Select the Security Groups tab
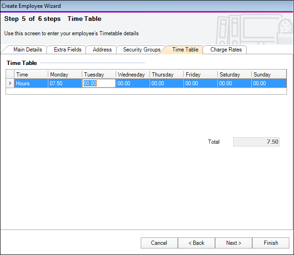This screenshot has width=294, height=255. tap(141, 50)
